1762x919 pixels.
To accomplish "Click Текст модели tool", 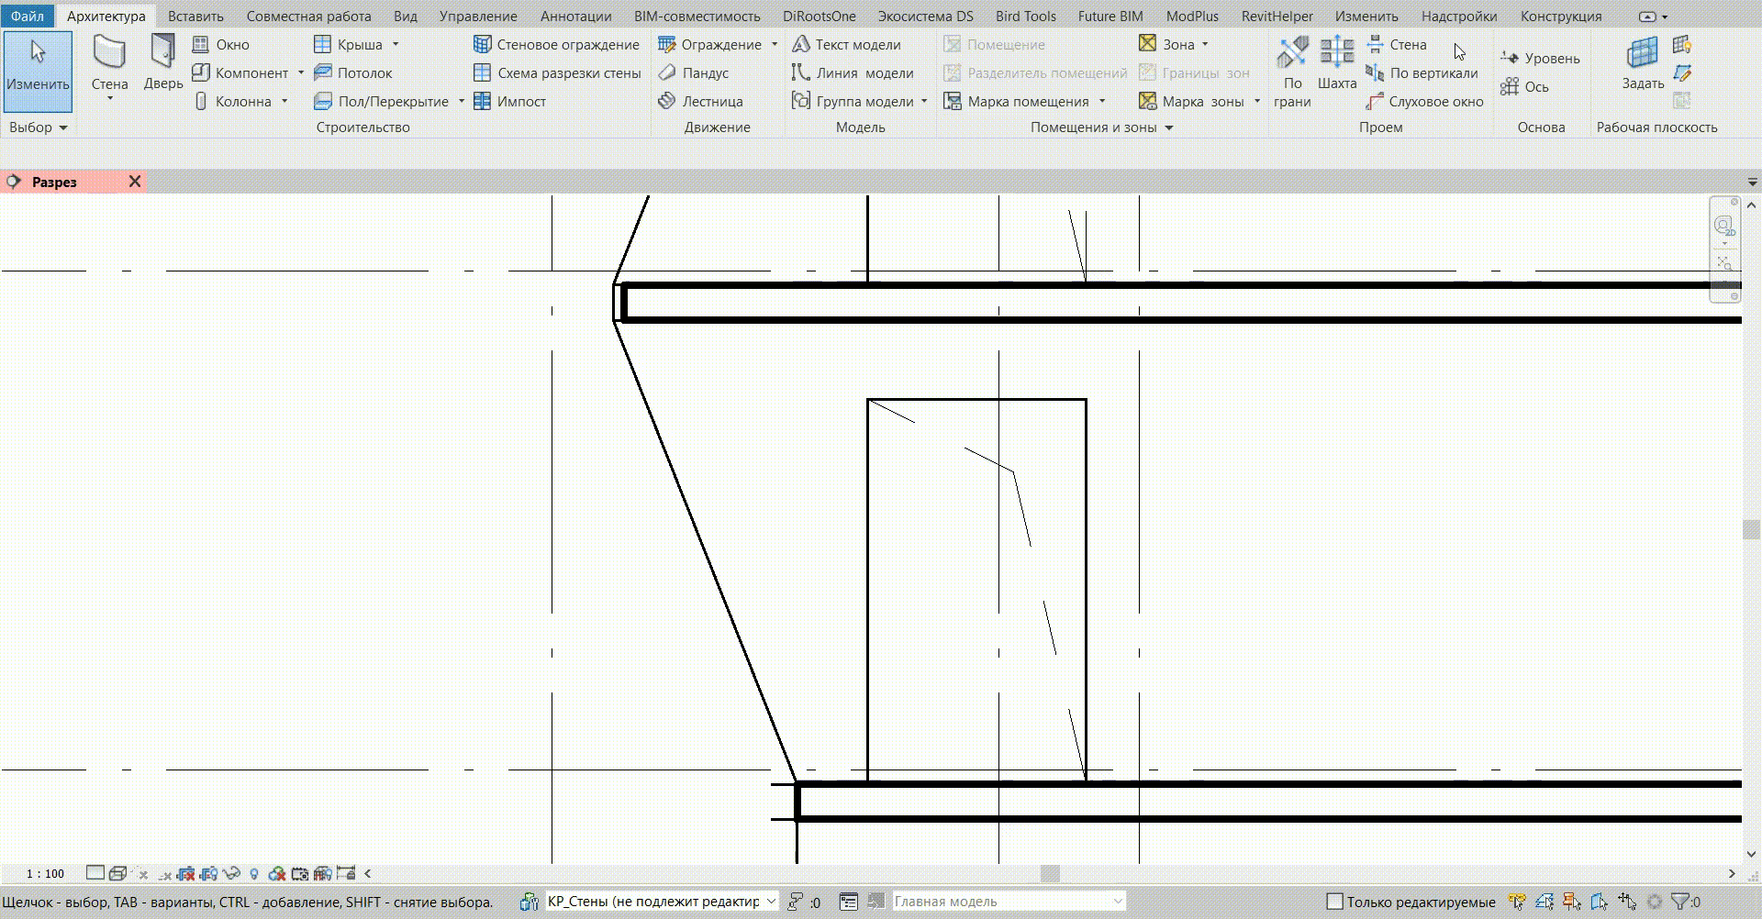I will [x=846, y=44].
